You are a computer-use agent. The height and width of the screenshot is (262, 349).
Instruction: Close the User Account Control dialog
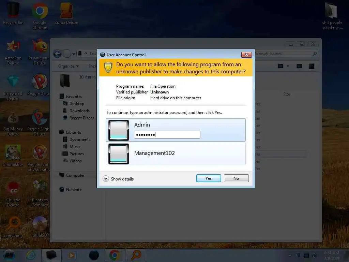click(x=246, y=55)
